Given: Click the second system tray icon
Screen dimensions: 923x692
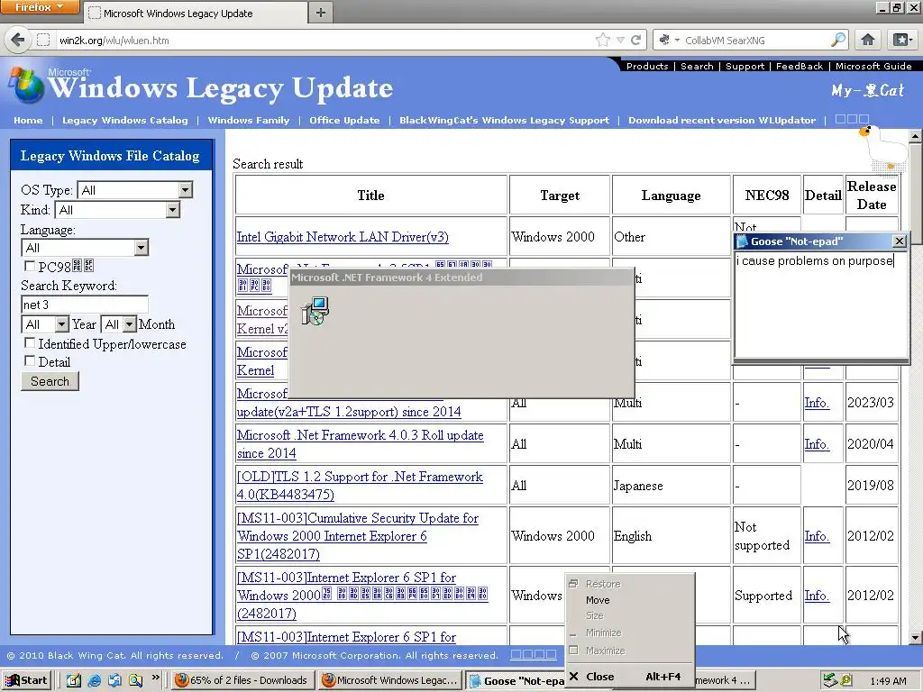Looking at the screenshot, I should tap(845, 680).
